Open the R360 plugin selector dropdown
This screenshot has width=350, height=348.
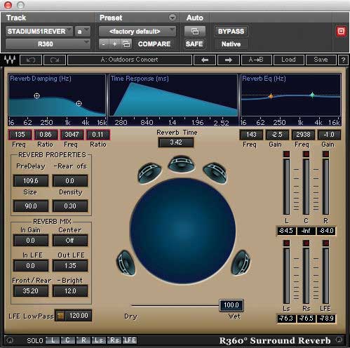tap(48, 44)
